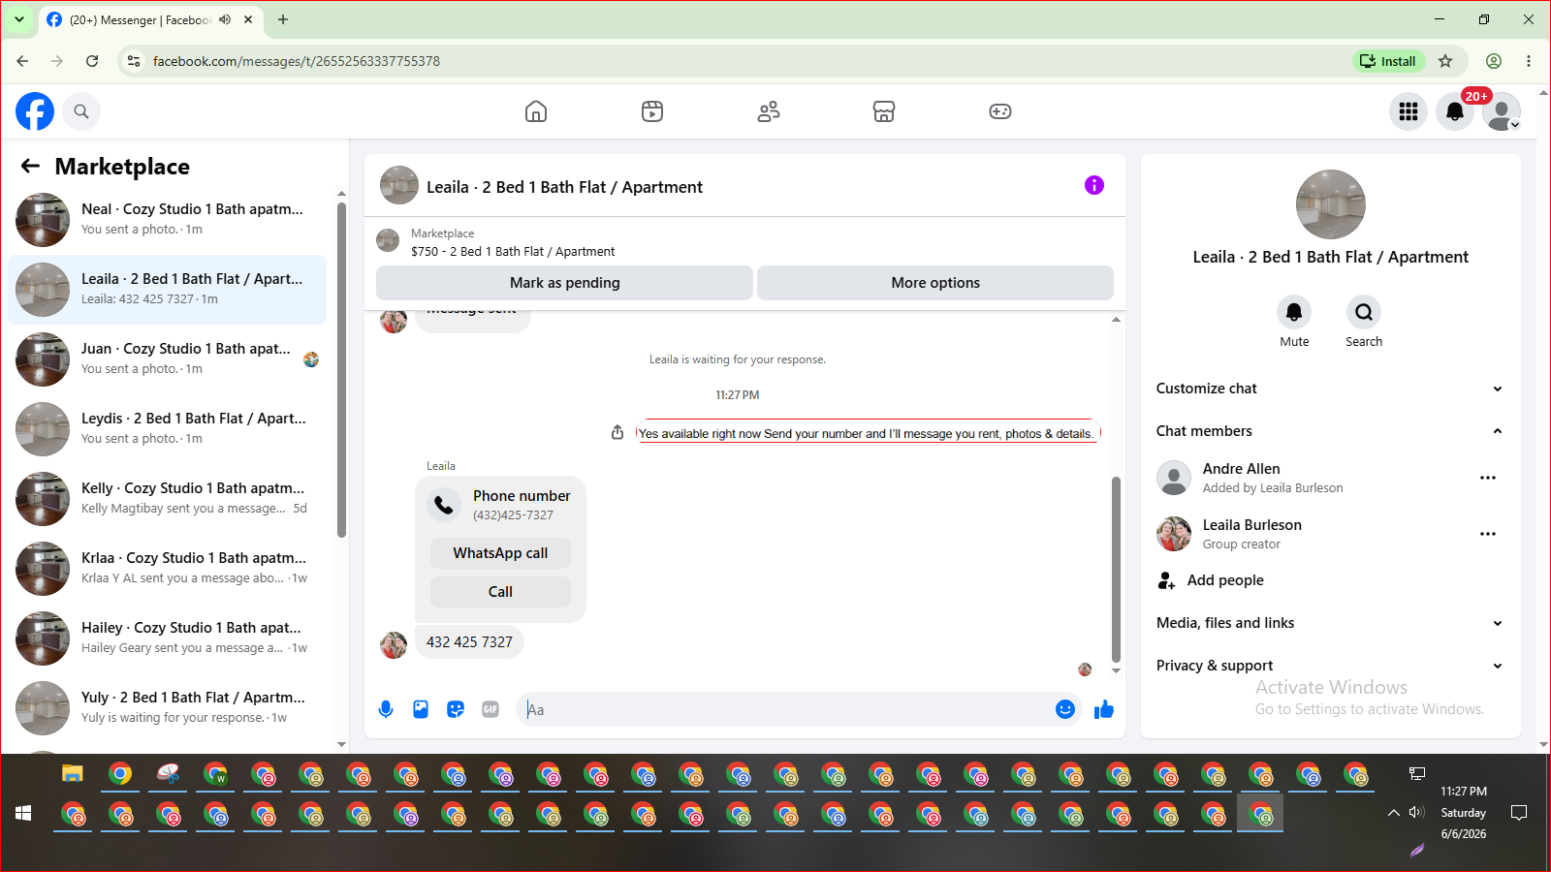Attach a photo file icon
The image size is (1551, 872).
421,709
